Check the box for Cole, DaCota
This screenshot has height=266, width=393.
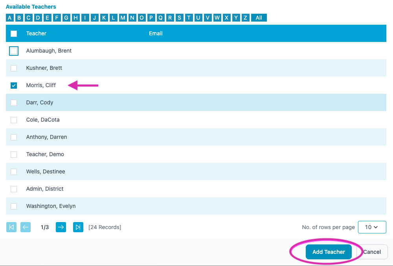point(14,120)
